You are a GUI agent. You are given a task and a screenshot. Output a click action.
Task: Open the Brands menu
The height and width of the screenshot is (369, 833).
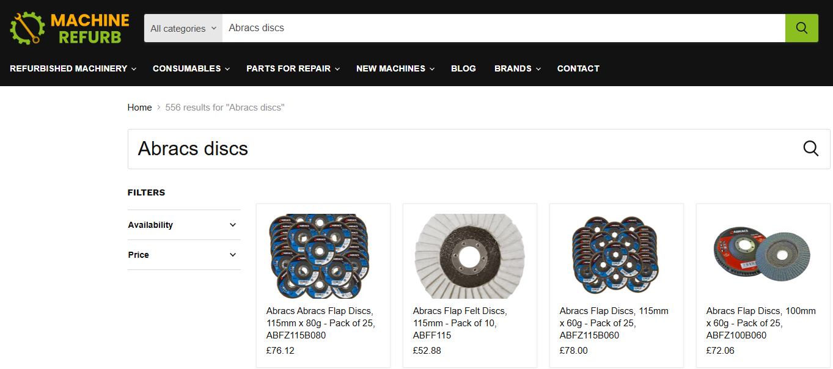[x=513, y=68]
